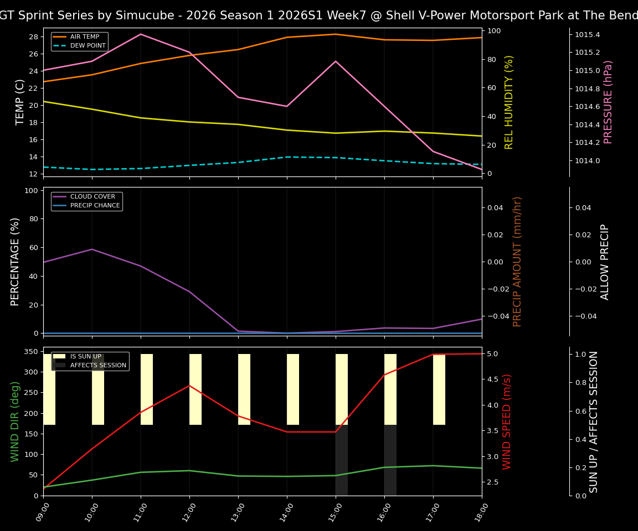Select the 12:00 time axis label
638x531 pixels.
point(190,513)
